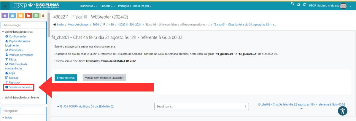Click the 'Entrar no chat' button
Image resolution: width=356 pixels, height=121 pixels.
tap(66, 78)
